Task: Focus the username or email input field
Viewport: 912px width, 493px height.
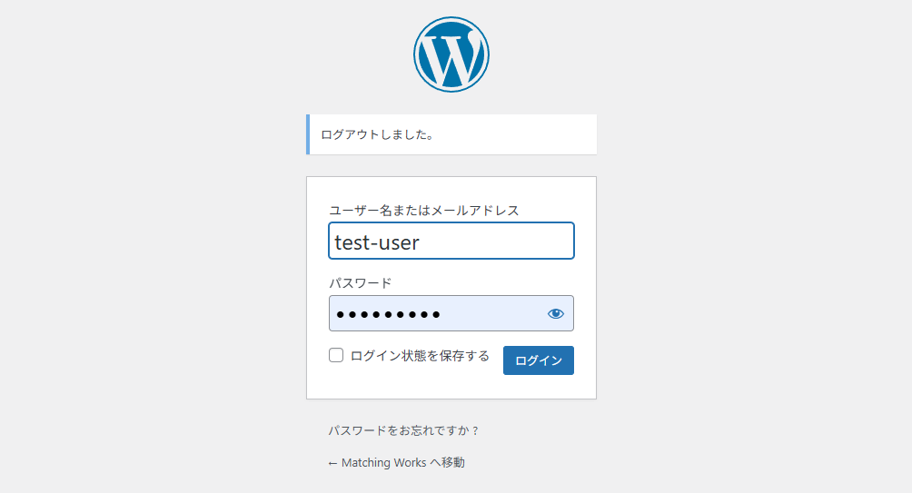Action: tap(451, 242)
